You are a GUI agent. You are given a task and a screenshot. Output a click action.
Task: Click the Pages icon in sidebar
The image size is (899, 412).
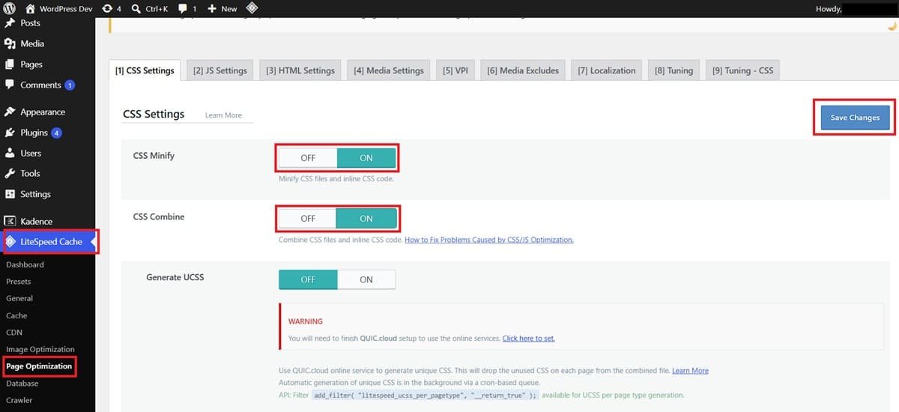click(x=10, y=64)
